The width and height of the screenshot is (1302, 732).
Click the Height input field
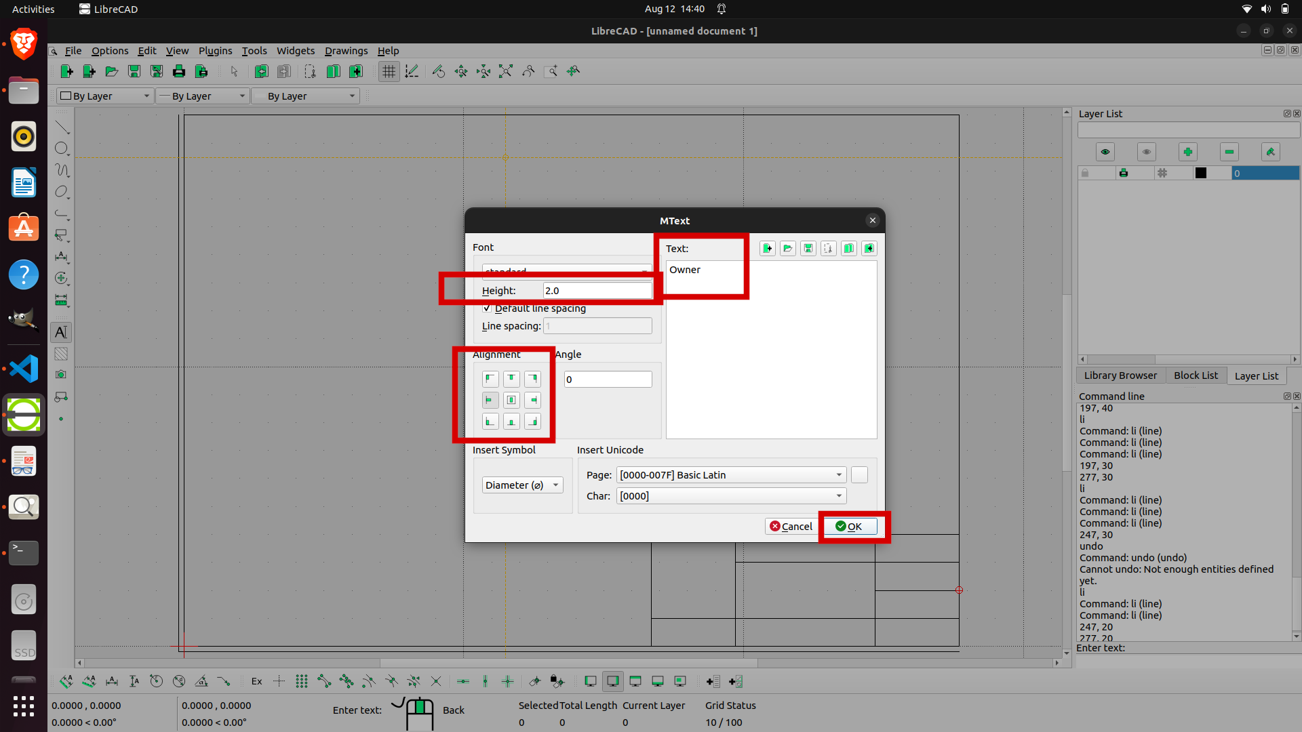(x=597, y=291)
